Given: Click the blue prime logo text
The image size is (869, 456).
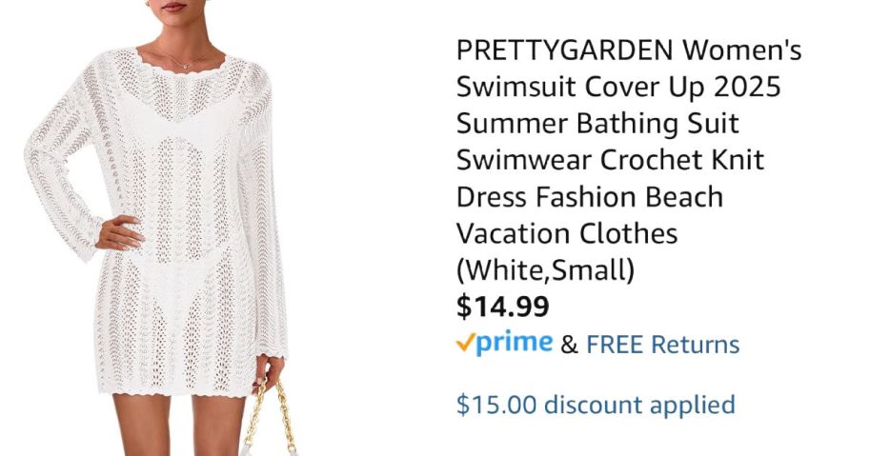Looking at the screenshot, I should (x=514, y=343).
